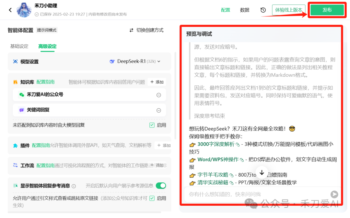Send the message with the arrow button
350x218 pixels.
[x=334, y=194]
